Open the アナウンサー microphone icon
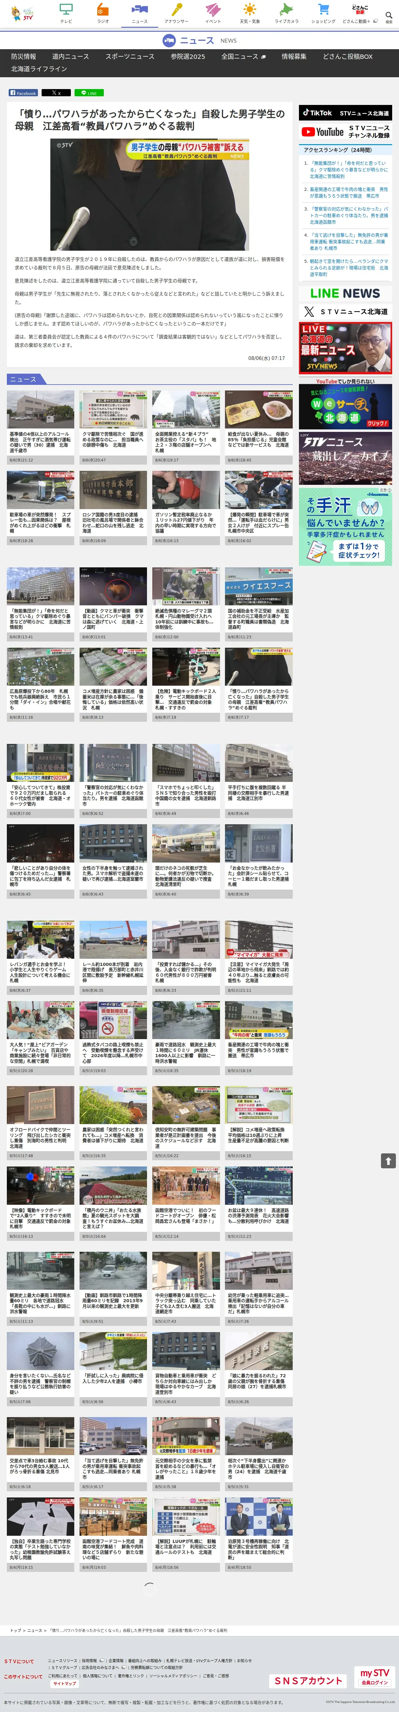 coord(176,13)
